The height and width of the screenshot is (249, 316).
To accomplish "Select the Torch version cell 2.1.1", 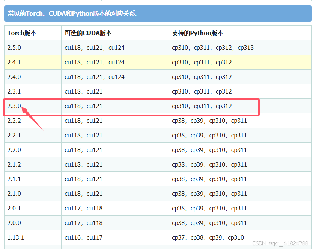I will pos(33,179).
